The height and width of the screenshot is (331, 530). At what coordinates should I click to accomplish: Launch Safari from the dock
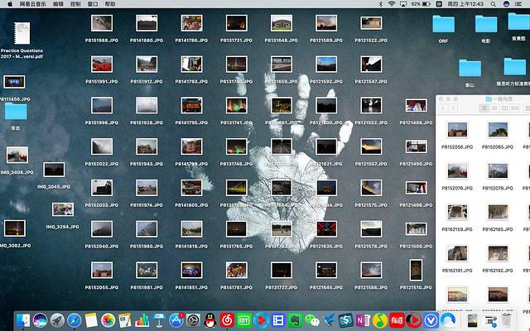click(x=75, y=319)
